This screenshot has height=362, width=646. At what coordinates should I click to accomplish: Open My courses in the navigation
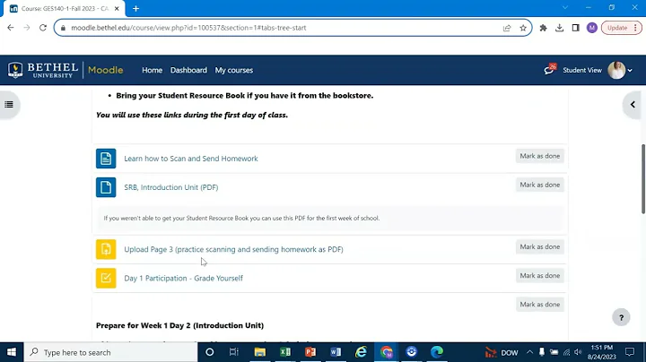pyautogui.click(x=233, y=70)
